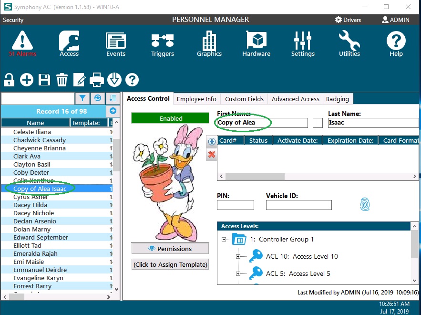Viewport: 421px width, 315px height.
Task: Click the Vehicle ID input field
Action: pyautogui.click(x=299, y=205)
